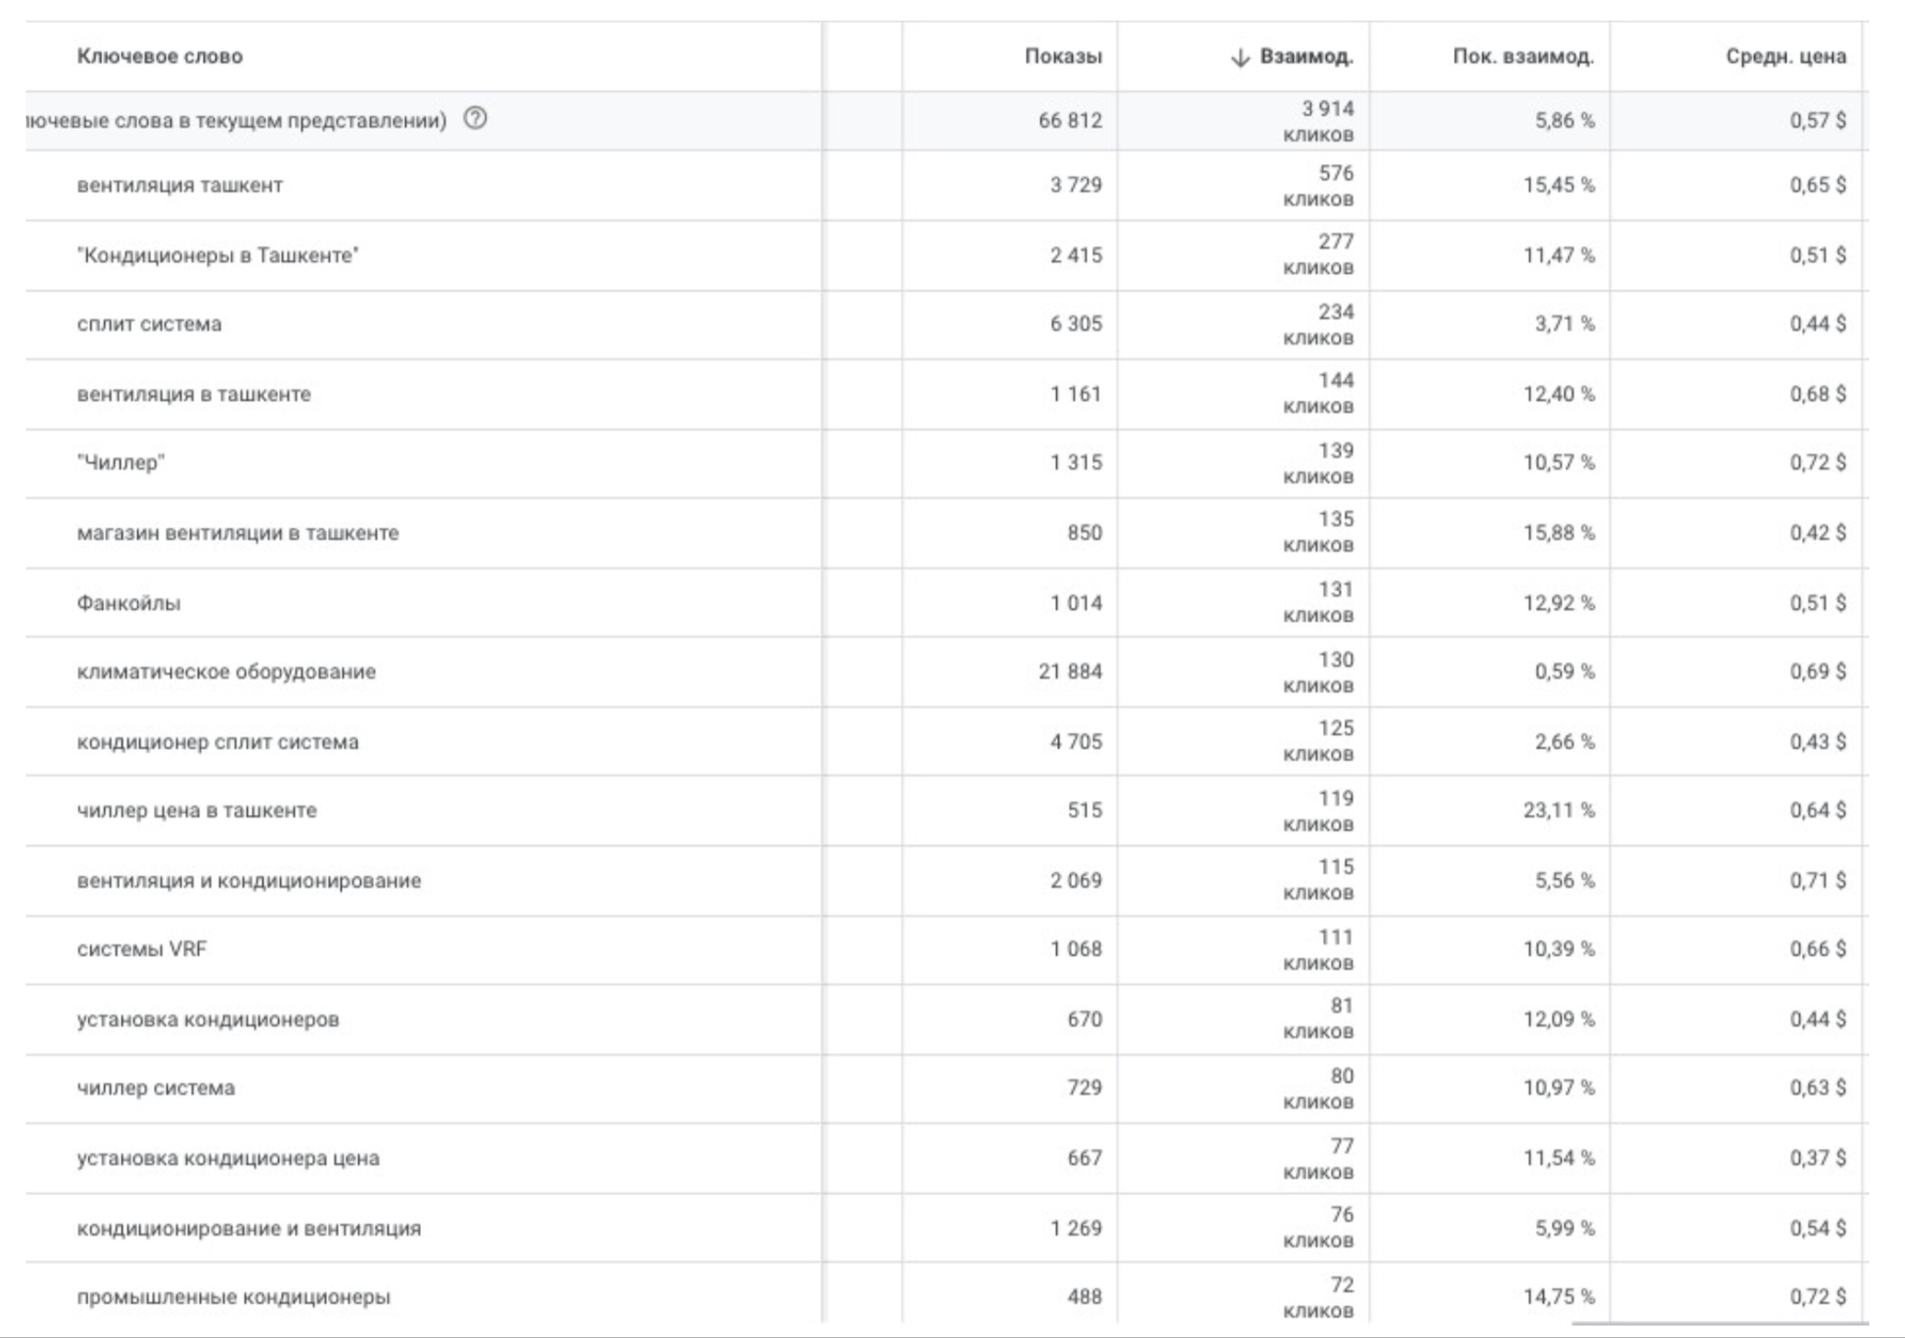This screenshot has height=1338, width=1905.
Task: Open the keyword чиллер система
Action: [156, 1088]
